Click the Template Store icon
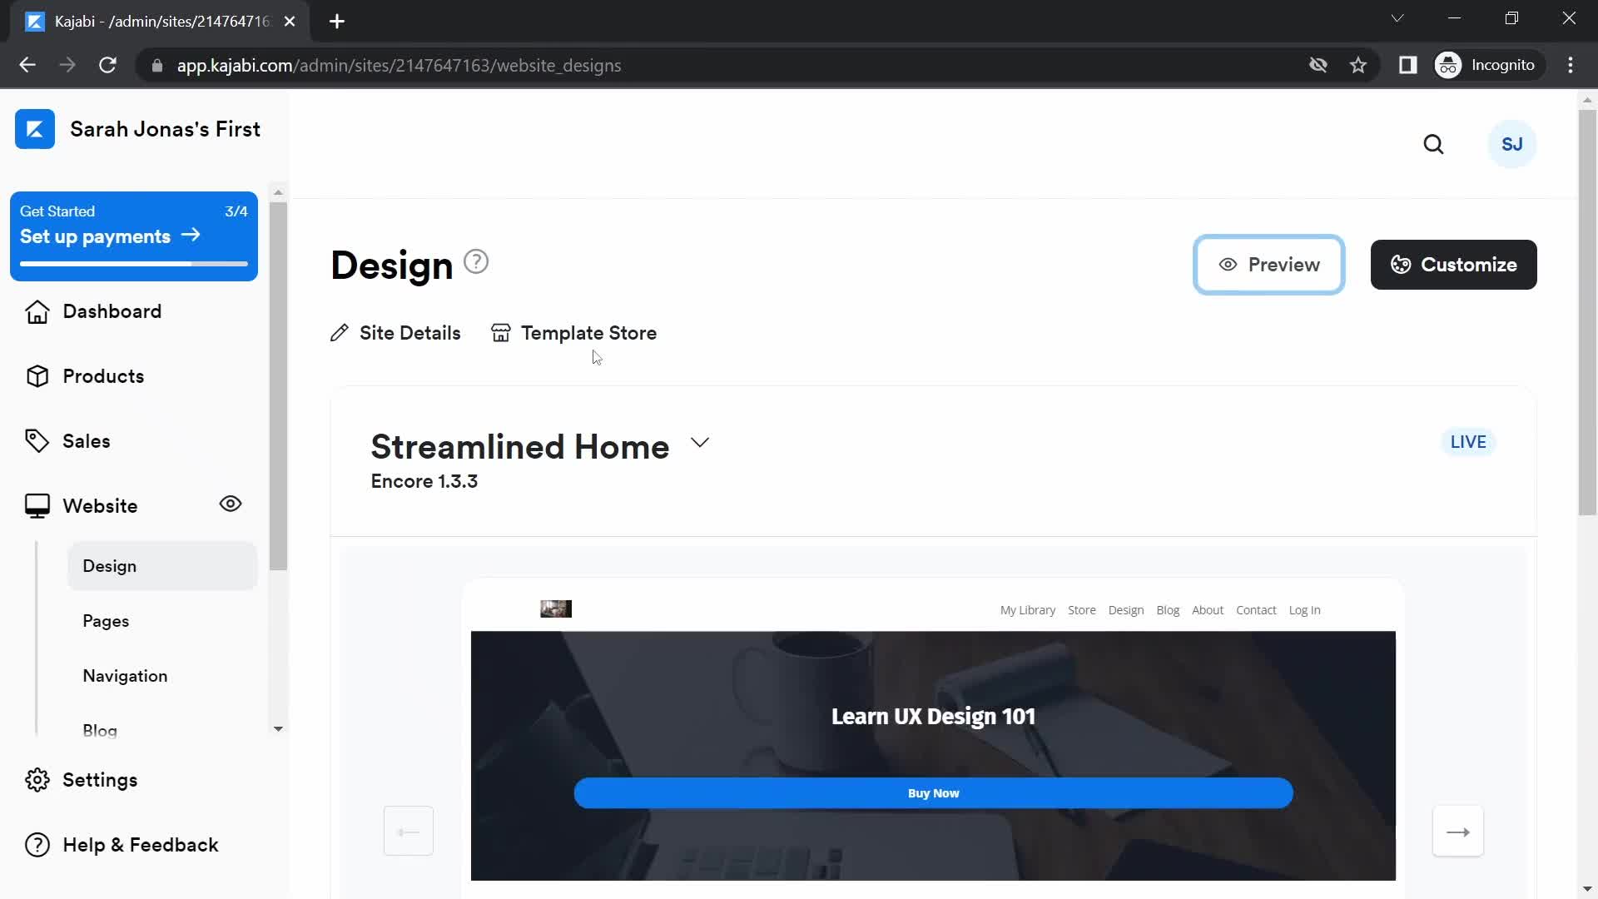Screen dimensions: 1598x899 [500, 333]
